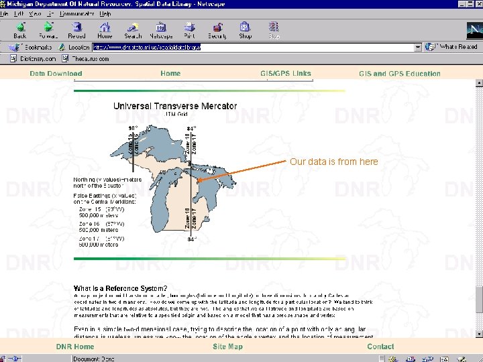
Task: Click the Back toolbar icon
Action: [x=20, y=27]
